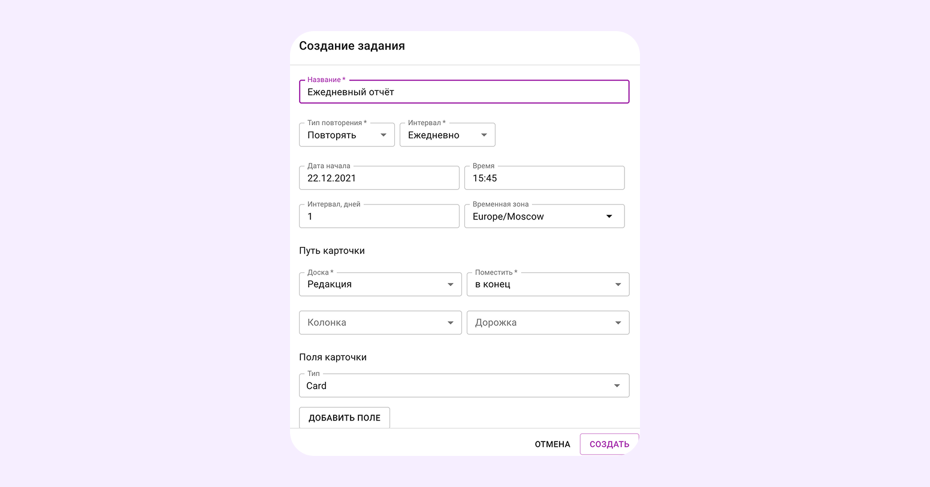Click the arrow next to в конец
This screenshot has width=930, height=487.
618,284
